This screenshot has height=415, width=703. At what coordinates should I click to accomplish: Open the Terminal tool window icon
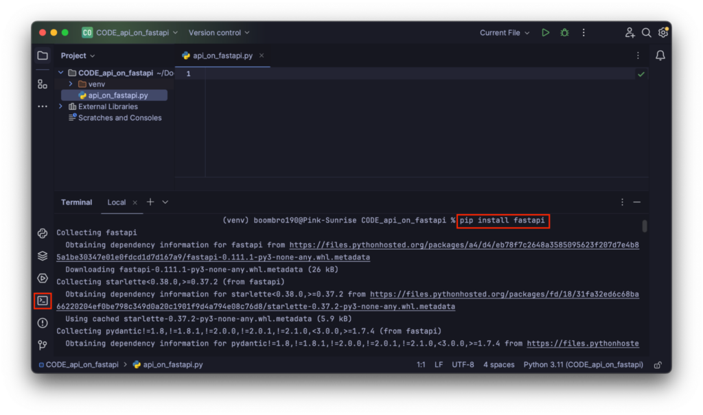[x=42, y=300]
